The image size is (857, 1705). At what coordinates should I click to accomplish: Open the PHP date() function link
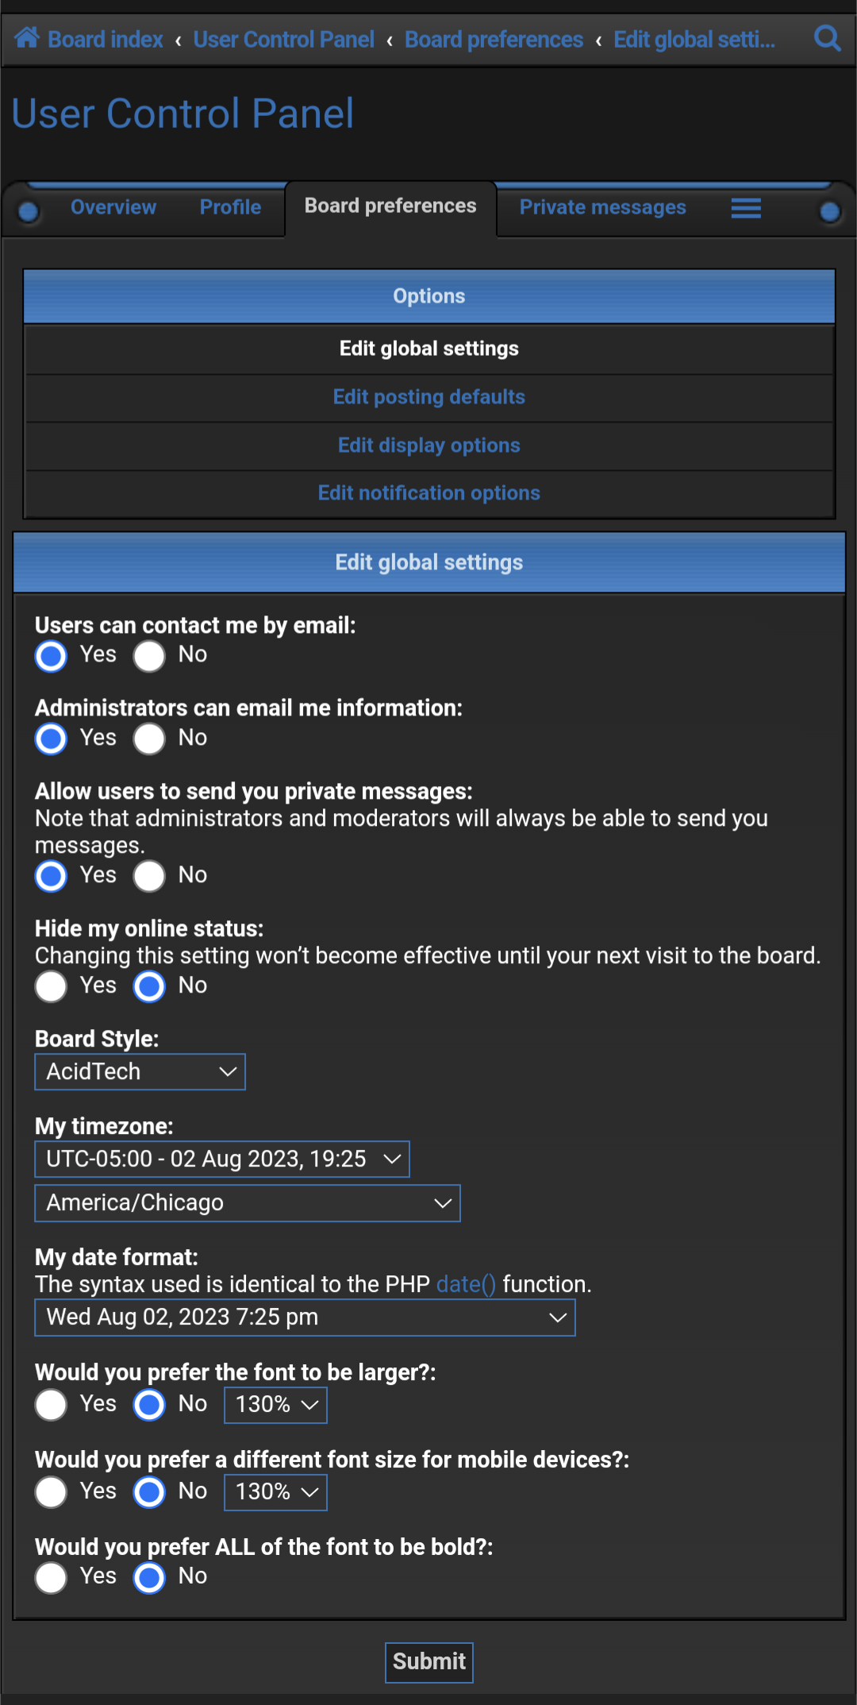tap(466, 1284)
